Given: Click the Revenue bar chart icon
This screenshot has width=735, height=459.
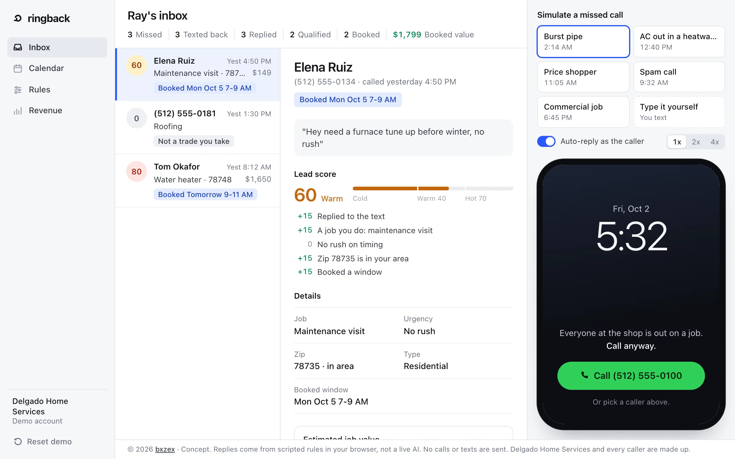Looking at the screenshot, I should coord(18,110).
